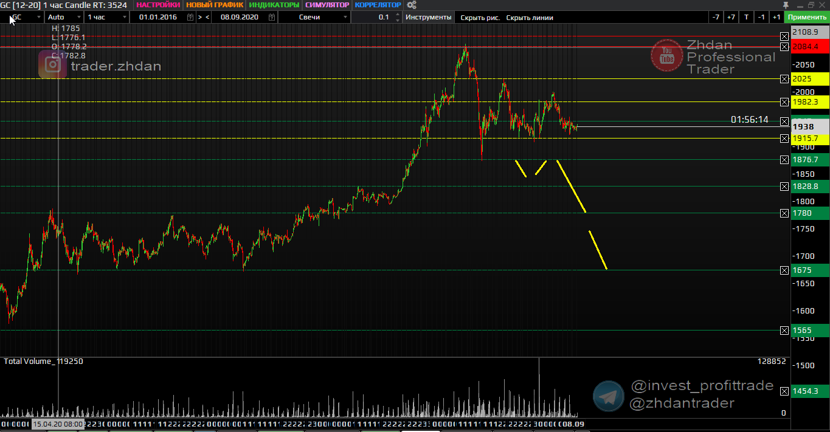Remove the 1565 level line
This screenshot has width=830, height=432.
tap(784, 331)
